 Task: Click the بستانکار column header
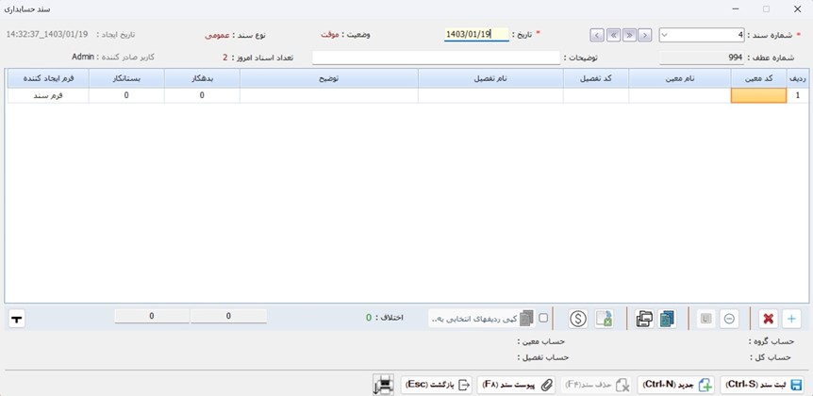126,78
